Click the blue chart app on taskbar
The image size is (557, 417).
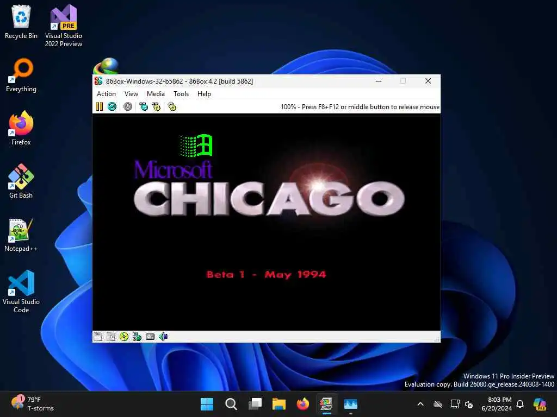(351, 404)
